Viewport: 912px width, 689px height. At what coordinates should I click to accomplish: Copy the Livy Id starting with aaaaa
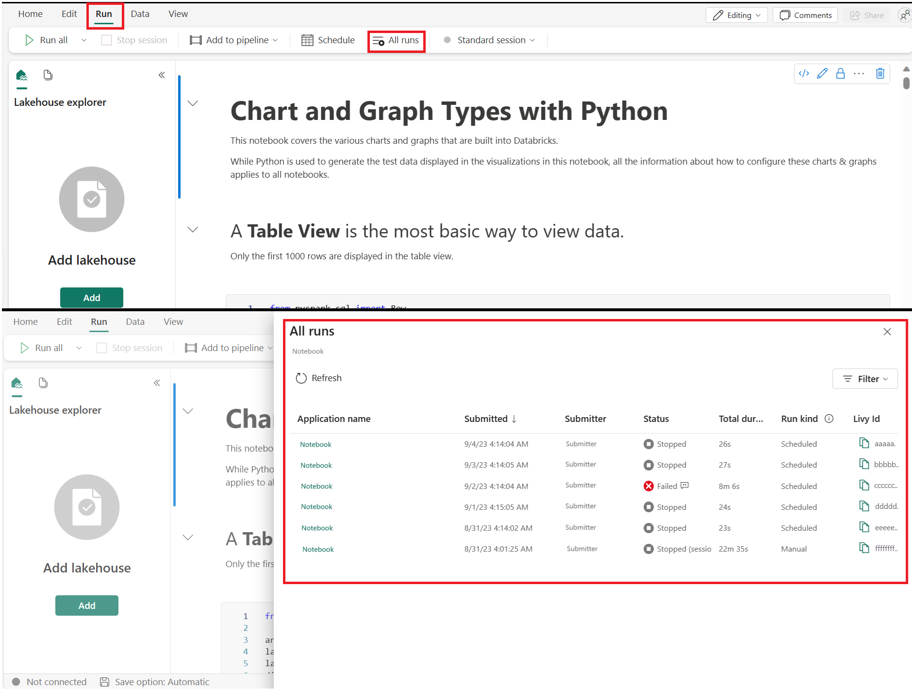[x=864, y=443]
